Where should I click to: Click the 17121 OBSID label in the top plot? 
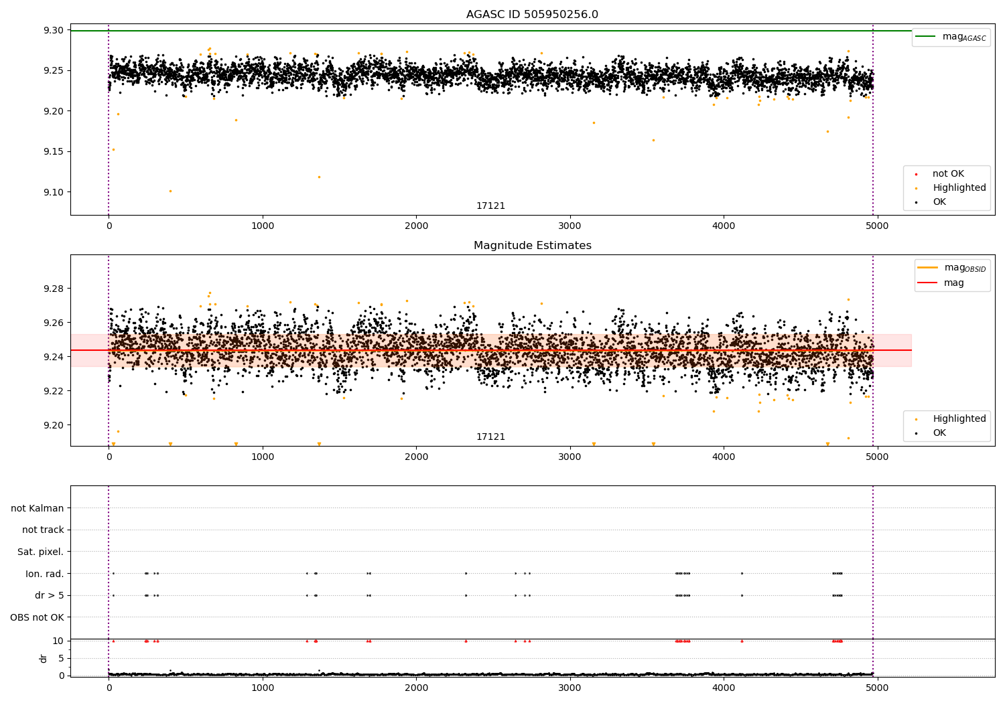(490, 206)
